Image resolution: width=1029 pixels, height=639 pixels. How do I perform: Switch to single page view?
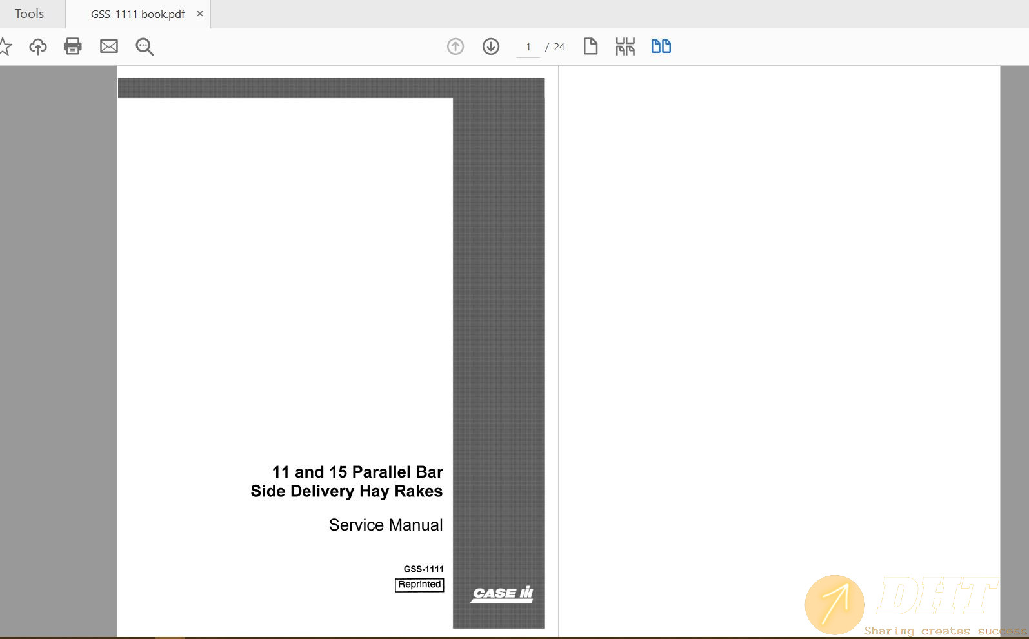590,46
